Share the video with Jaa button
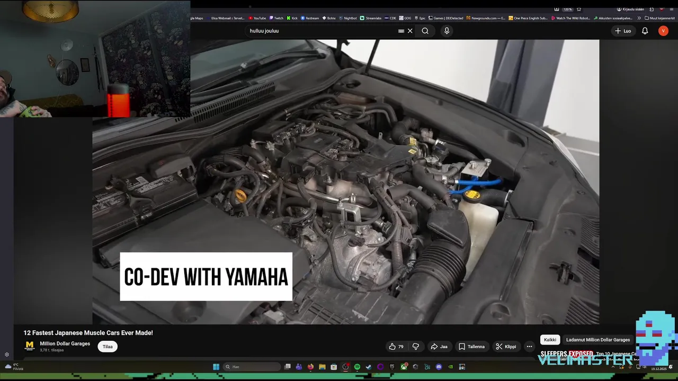This screenshot has height=381, width=678. [x=439, y=347]
